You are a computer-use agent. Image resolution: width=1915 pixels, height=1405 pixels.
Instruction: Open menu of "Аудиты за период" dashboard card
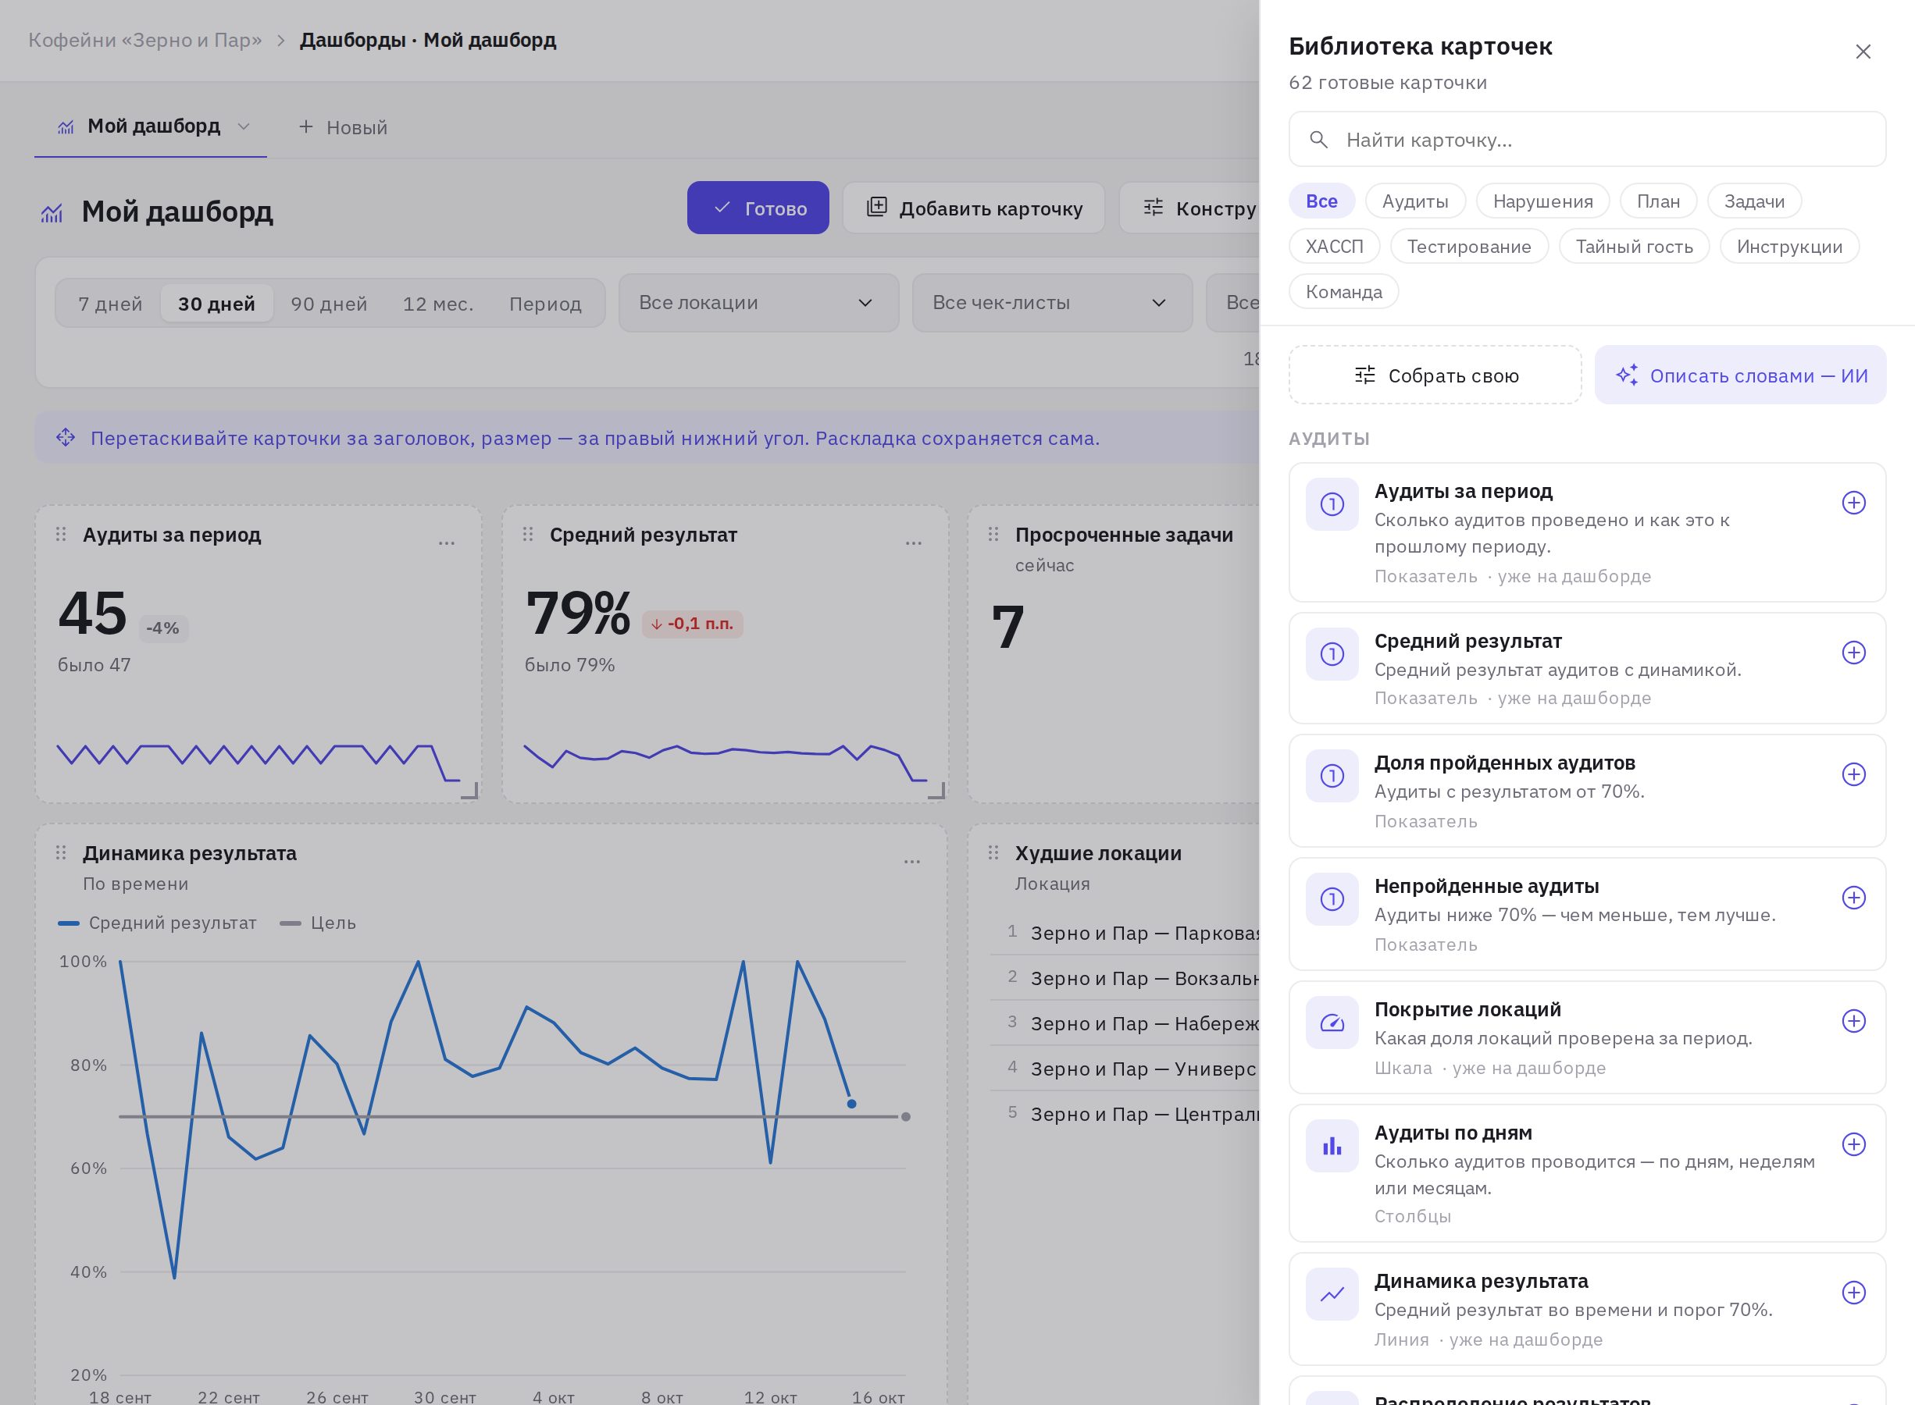coord(447,542)
